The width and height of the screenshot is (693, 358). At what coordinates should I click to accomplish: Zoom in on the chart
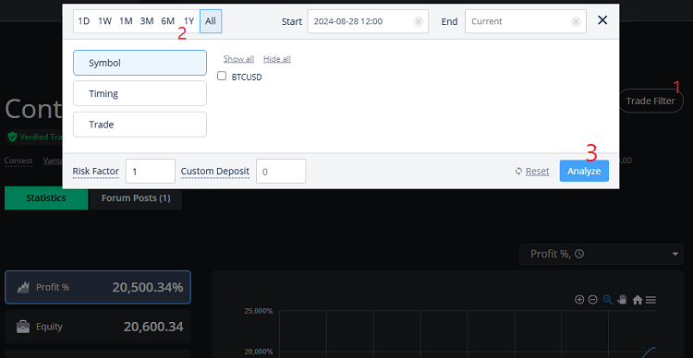(579, 300)
